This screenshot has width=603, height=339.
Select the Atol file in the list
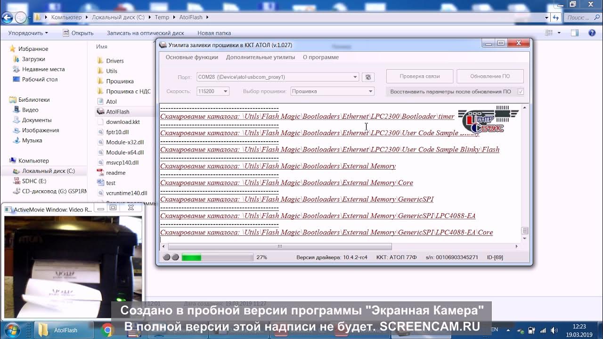(111, 101)
